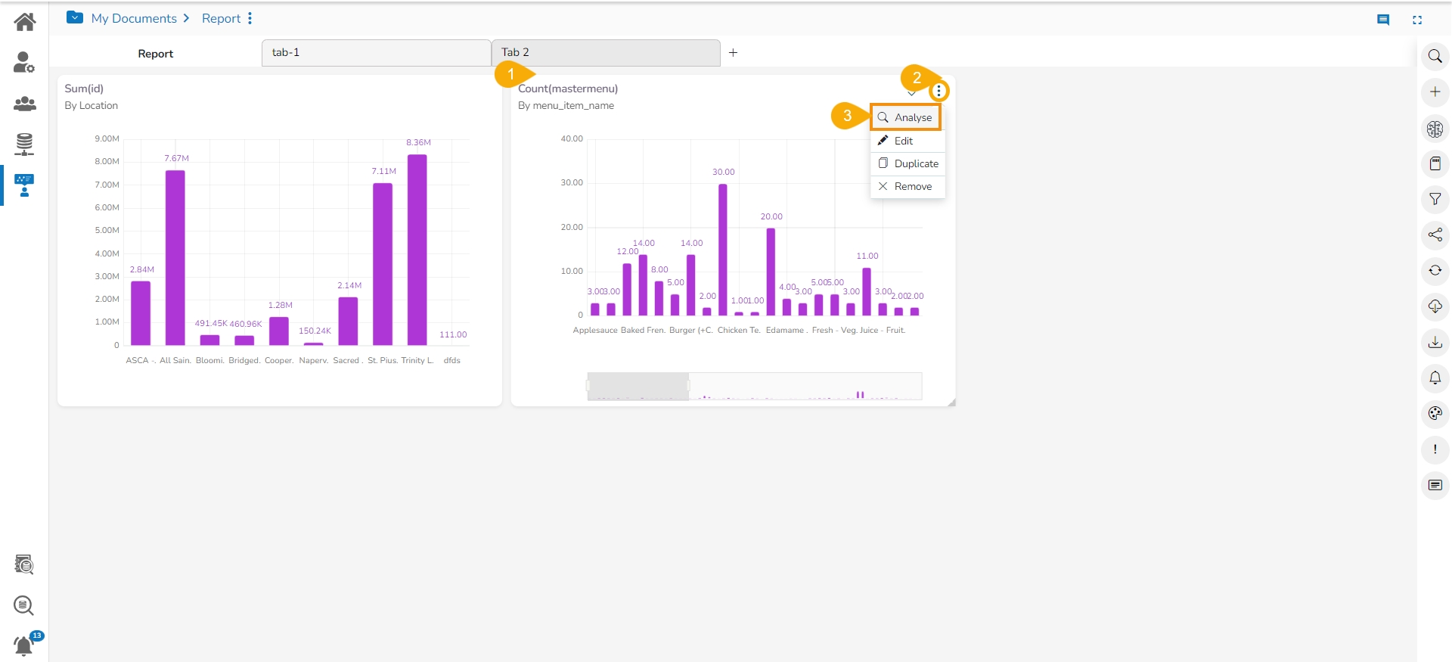
Task: Click the bar labeled 7.11M
Action: pos(383,264)
